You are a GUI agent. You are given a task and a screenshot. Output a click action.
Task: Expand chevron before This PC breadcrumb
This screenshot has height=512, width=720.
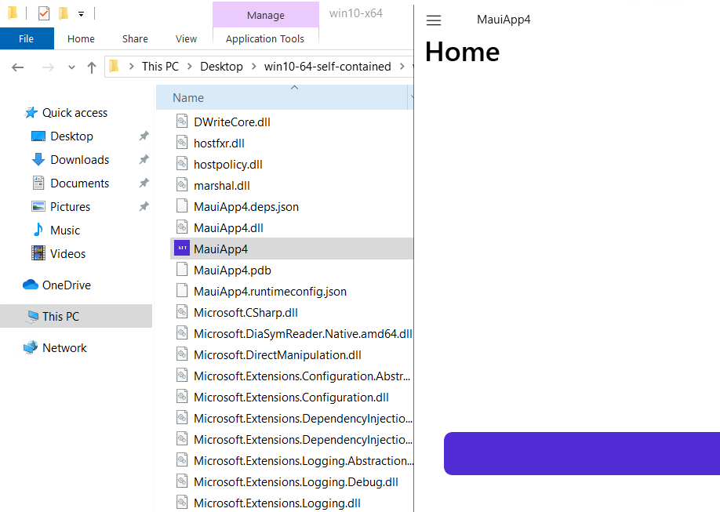(x=131, y=67)
